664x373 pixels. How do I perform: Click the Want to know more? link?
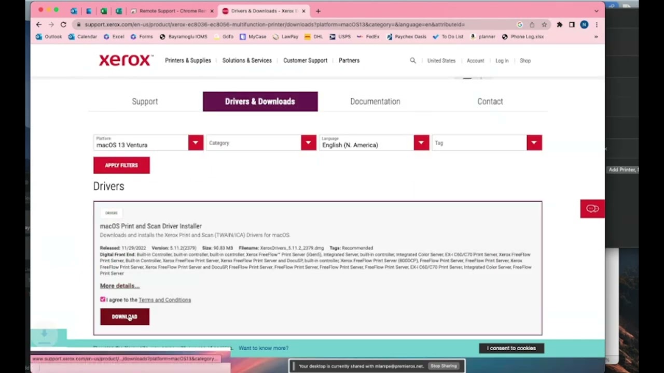click(x=263, y=348)
